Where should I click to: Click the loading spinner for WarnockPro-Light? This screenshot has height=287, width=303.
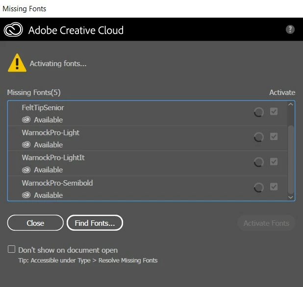coord(259,137)
